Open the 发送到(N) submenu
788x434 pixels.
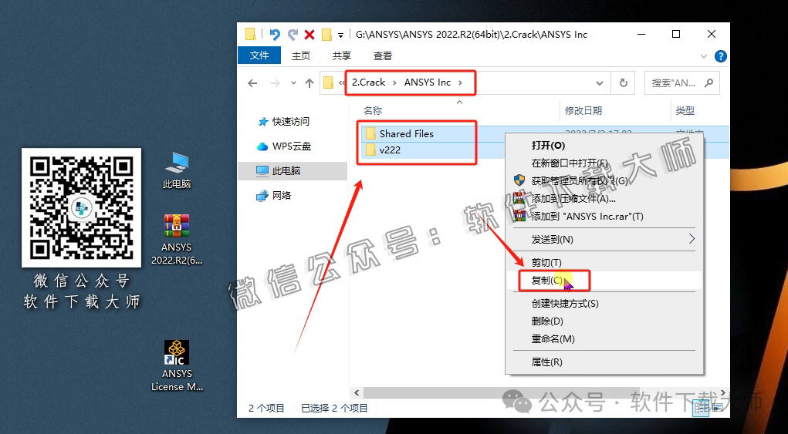[604, 239]
